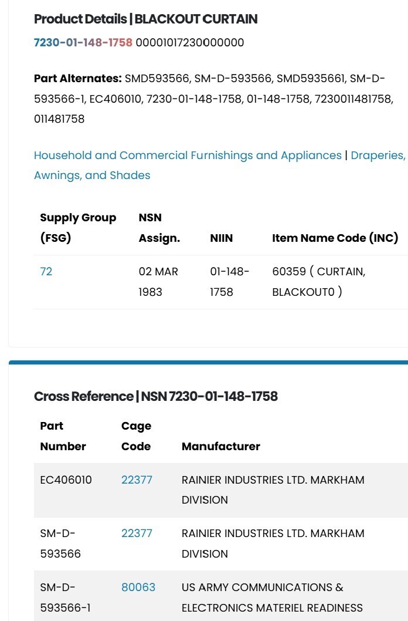This screenshot has height=621, width=408.
Task: Click the Cage Code column header
Action: 137,436
